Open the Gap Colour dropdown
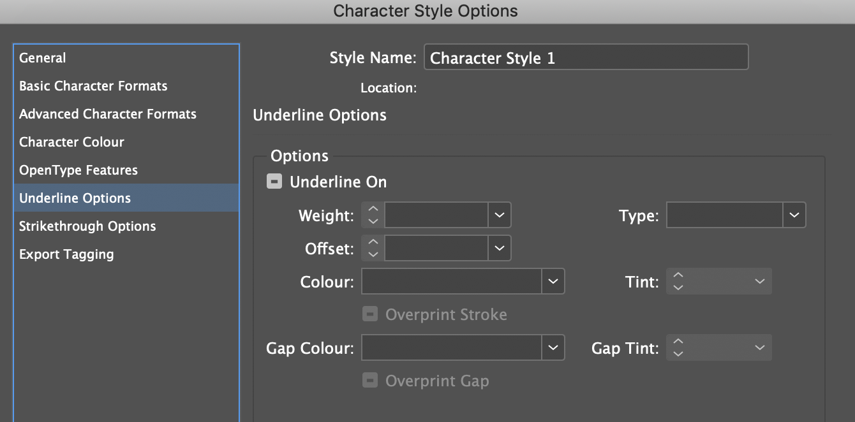The height and width of the screenshot is (422, 855). [x=553, y=347]
